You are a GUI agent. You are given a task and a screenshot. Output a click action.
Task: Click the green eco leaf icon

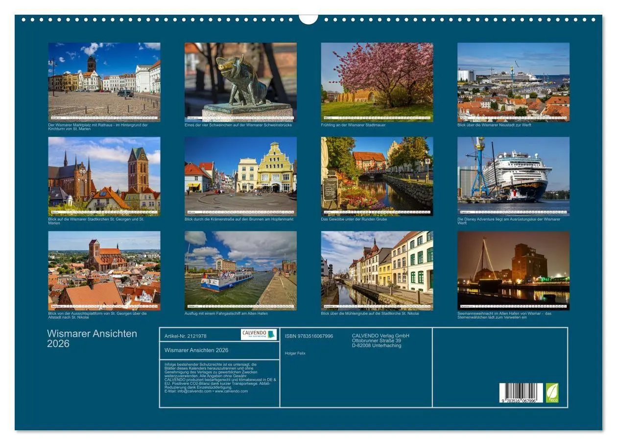(552, 393)
